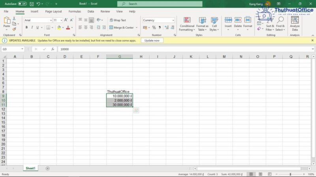Toggle align left

[x=80, y=28]
